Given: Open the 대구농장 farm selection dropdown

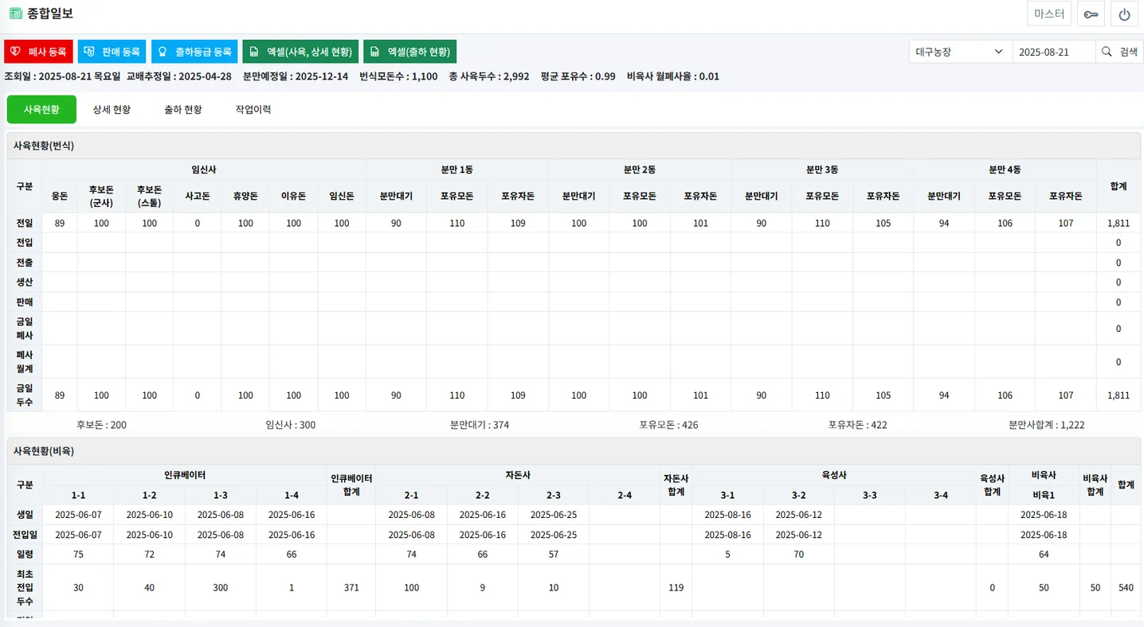Looking at the screenshot, I should [959, 51].
